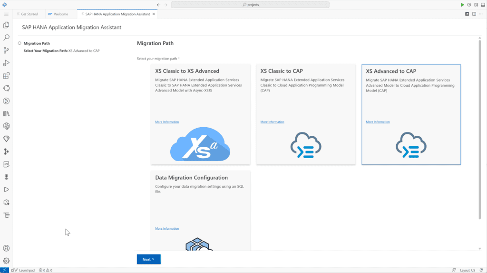
Task: Click the Next button
Action: click(x=148, y=259)
